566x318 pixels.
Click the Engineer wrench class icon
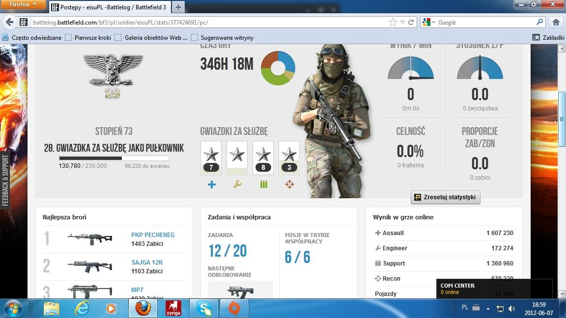pos(237,185)
